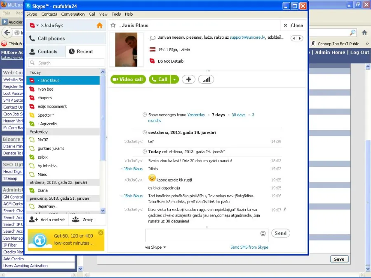371x278 pixels.
Task: Click browser home icon at right
Action: point(364,33)
